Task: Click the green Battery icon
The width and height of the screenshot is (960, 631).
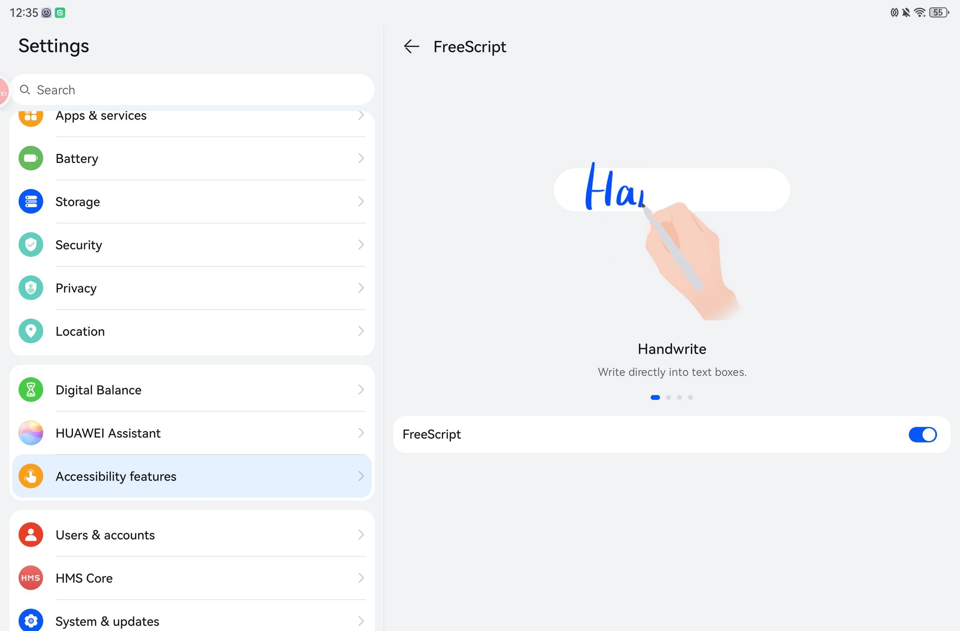Action: point(31,158)
